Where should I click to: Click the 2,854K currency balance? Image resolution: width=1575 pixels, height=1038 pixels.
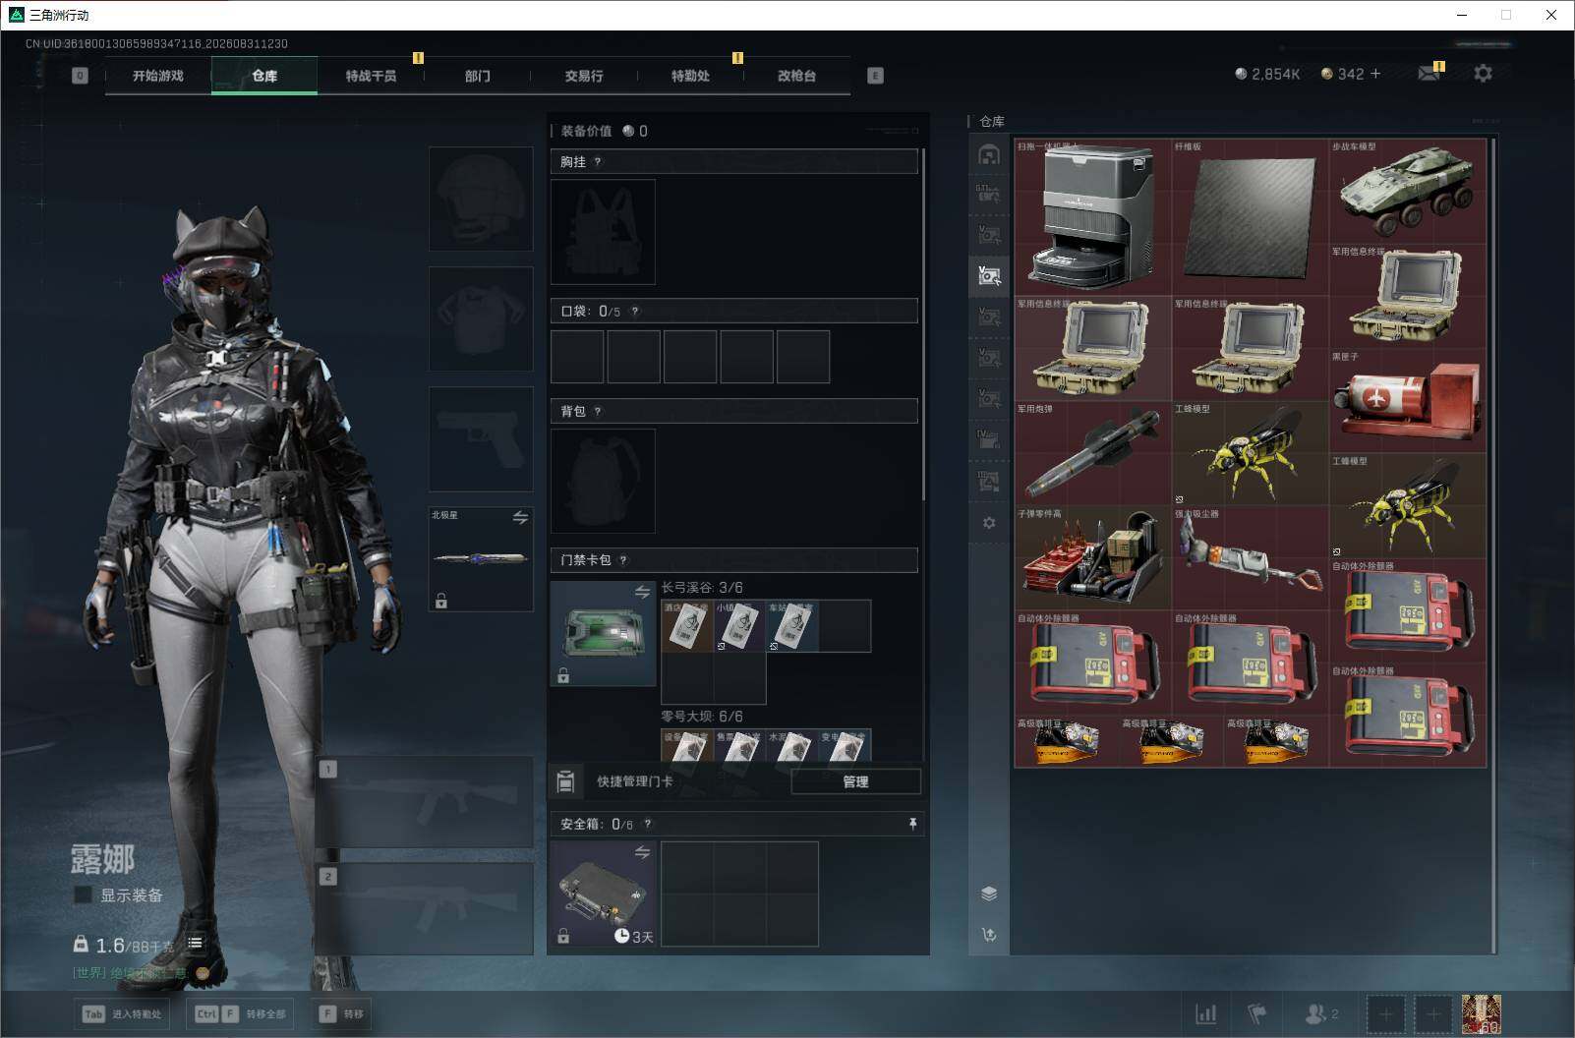(x=1267, y=74)
